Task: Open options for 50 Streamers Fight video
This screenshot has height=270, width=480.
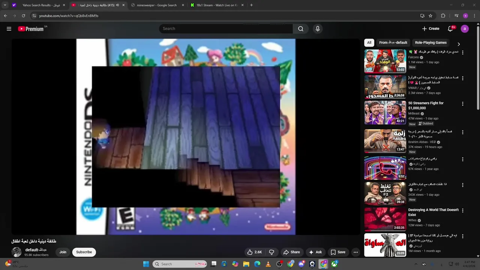Action: tap(462, 104)
